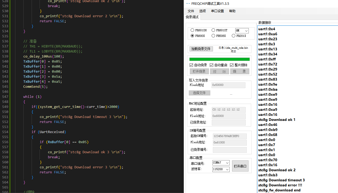Open the 文件 menu
The image size is (338, 193).
click(x=191, y=11)
